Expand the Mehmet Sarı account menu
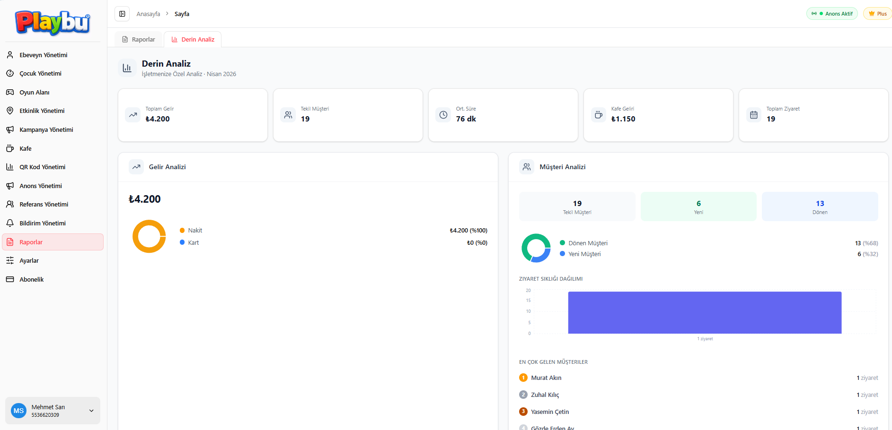The image size is (892, 430). [91, 411]
